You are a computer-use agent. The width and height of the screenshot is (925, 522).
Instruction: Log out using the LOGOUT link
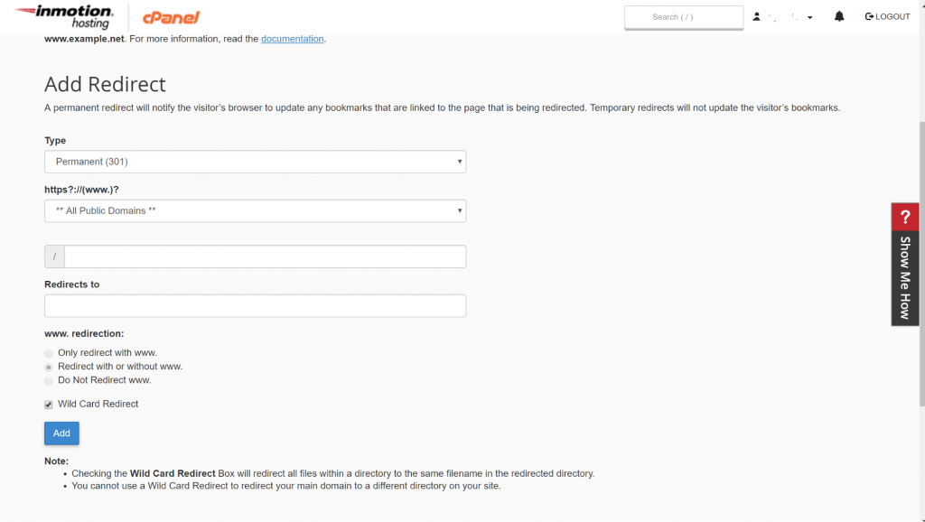887,16
